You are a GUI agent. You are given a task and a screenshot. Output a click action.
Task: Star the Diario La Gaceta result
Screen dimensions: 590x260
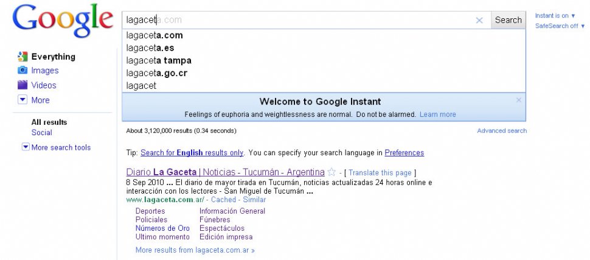coord(331,172)
